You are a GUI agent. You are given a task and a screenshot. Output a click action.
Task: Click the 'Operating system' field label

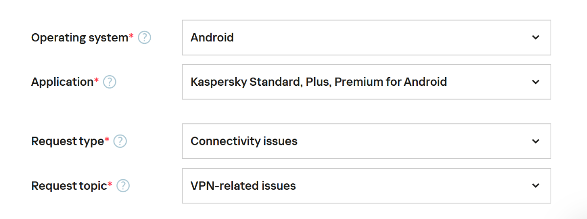(79, 38)
